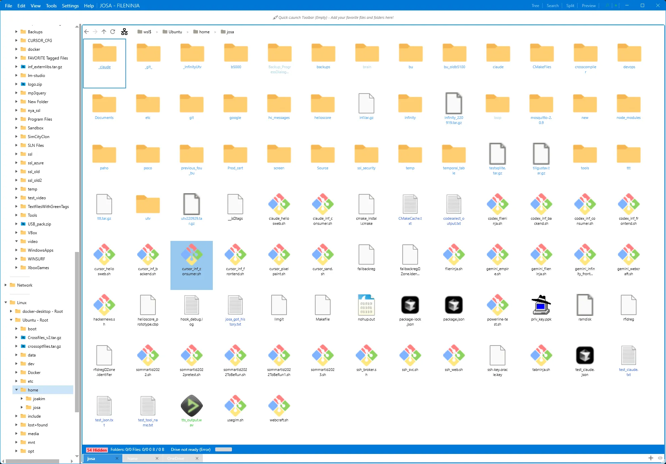Select josa folder in the tree

tap(37, 407)
